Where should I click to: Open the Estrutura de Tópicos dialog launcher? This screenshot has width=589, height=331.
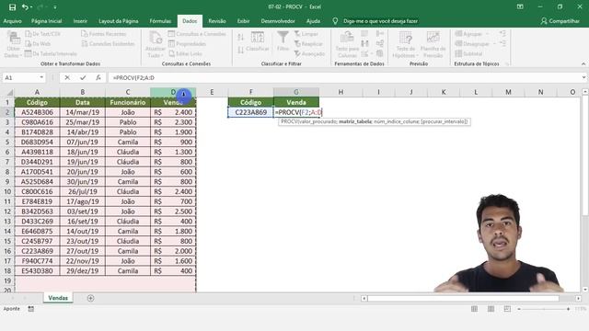(x=507, y=64)
